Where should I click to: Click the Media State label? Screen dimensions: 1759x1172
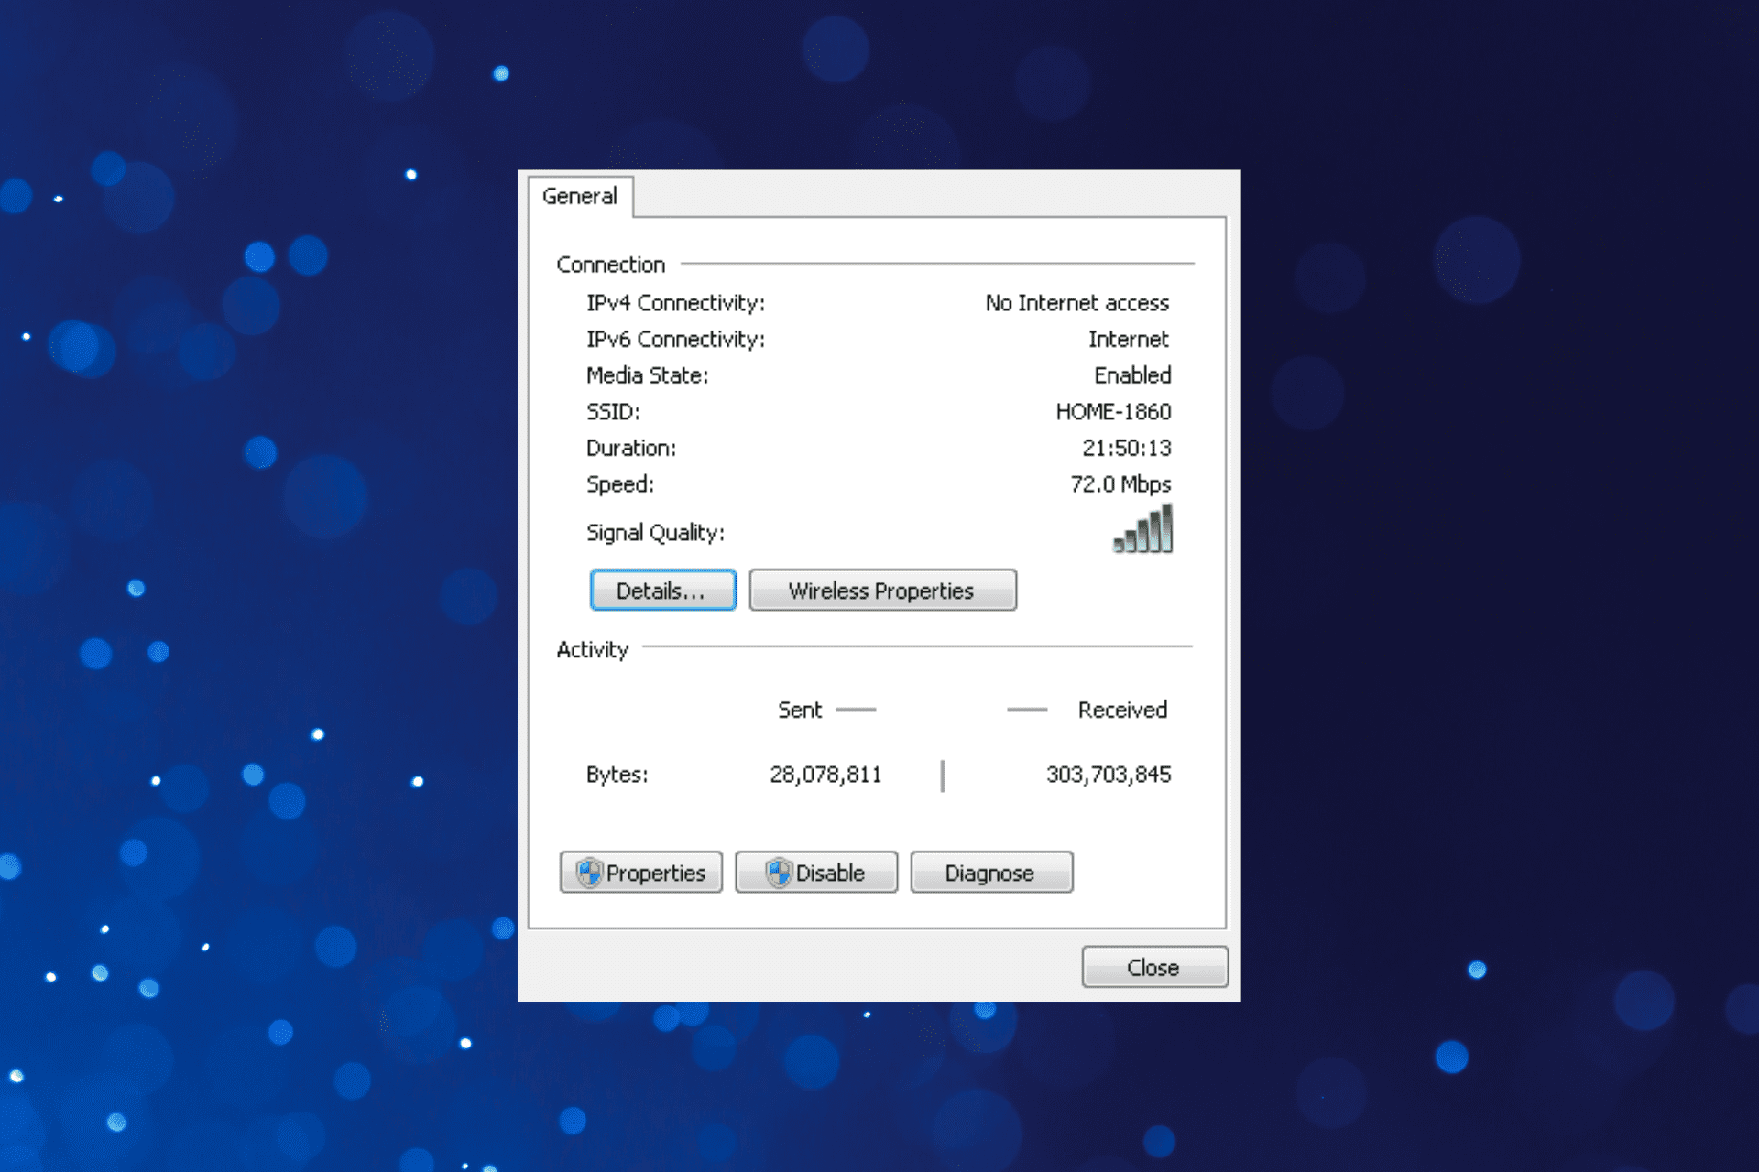pos(648,375)
